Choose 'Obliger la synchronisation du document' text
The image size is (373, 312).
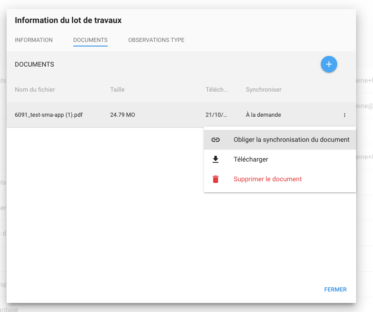click(x=291, y=140)
